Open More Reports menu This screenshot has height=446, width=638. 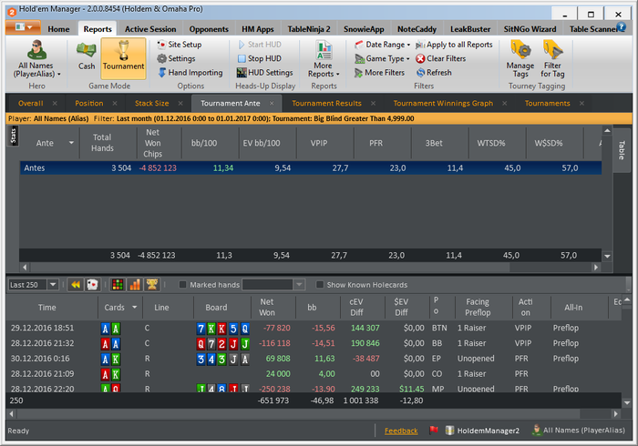click(x=324, y=59)
